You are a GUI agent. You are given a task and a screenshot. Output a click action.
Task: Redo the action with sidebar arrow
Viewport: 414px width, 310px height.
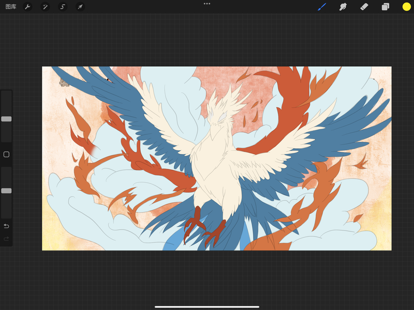[x=6, y=239]
